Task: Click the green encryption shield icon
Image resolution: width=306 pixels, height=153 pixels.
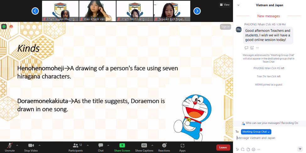Action: coord(4,26)
